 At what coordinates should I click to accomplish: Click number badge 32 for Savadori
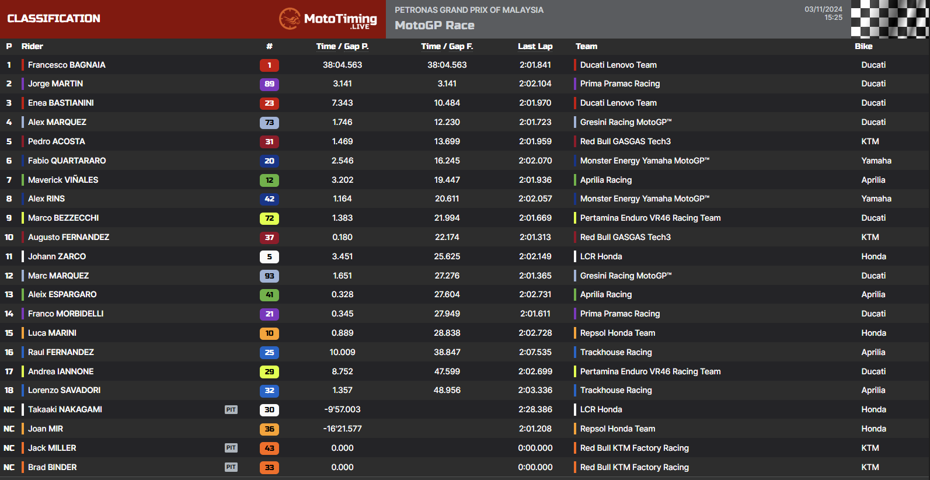pyautogui.click(x=269, y=391)
